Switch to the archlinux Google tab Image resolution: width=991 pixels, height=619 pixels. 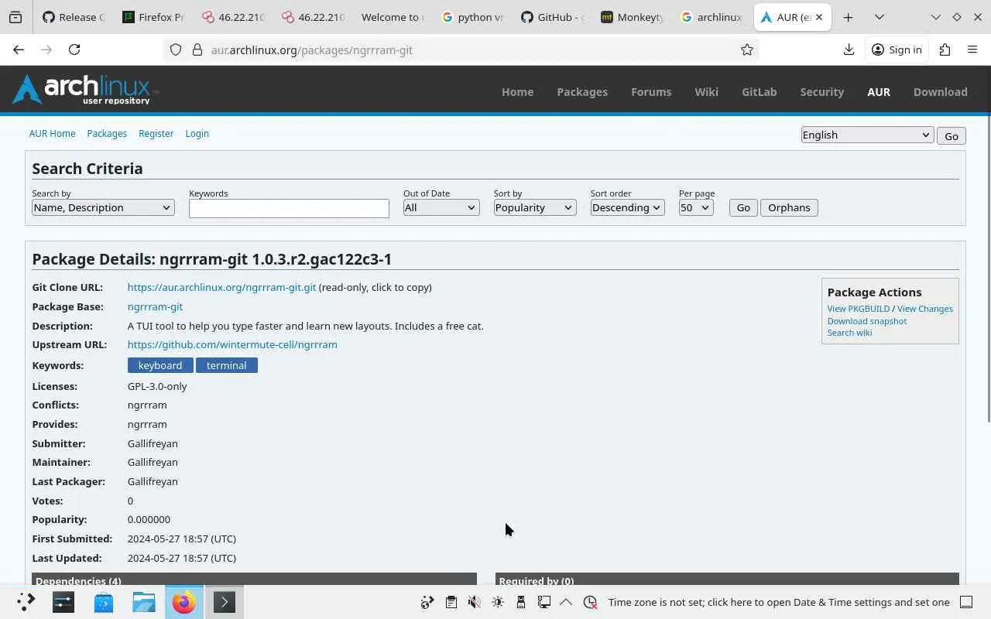(x=710, y=17)
